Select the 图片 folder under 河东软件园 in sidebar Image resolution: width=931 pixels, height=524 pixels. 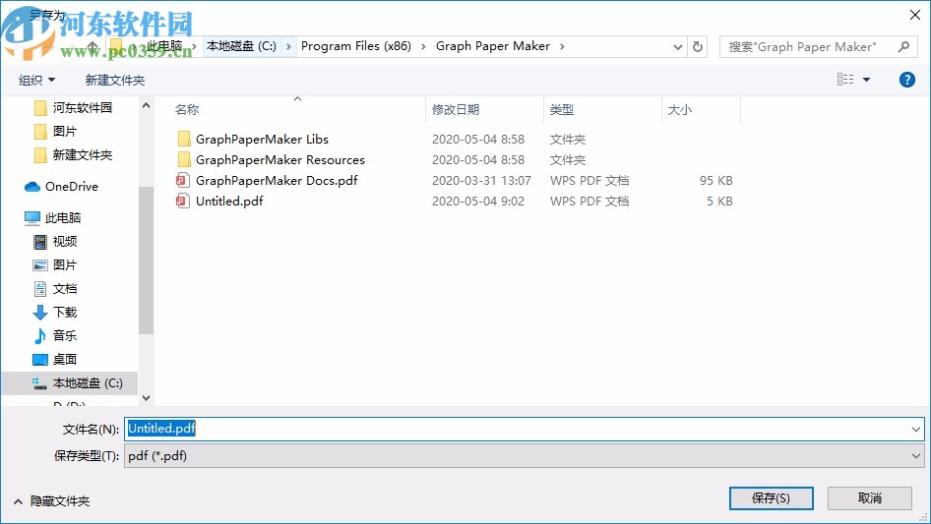[x=65, y=131]
